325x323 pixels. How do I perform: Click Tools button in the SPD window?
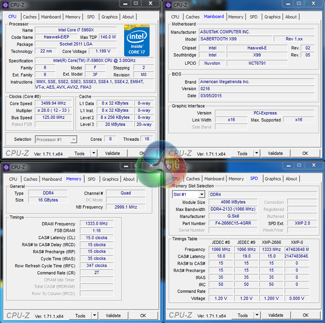pyautogui.click(x=243, y=315)
